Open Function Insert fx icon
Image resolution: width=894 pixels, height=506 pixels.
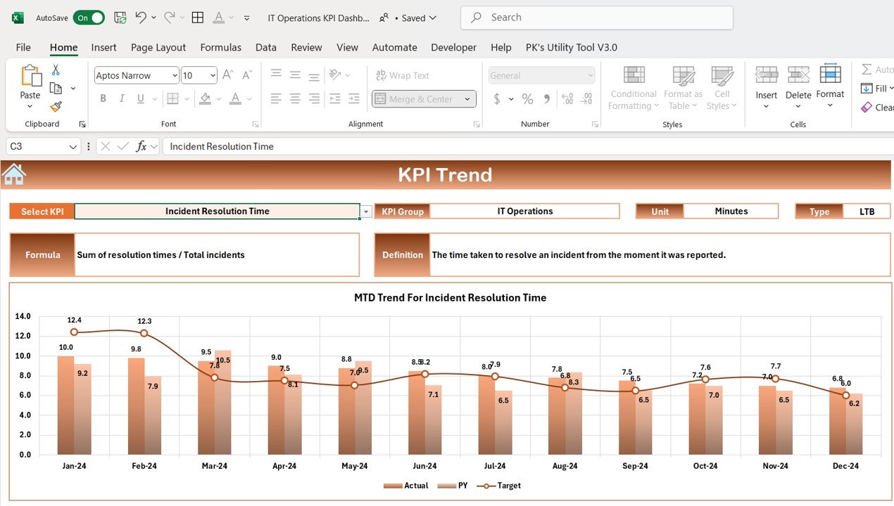tap(141, 146)
